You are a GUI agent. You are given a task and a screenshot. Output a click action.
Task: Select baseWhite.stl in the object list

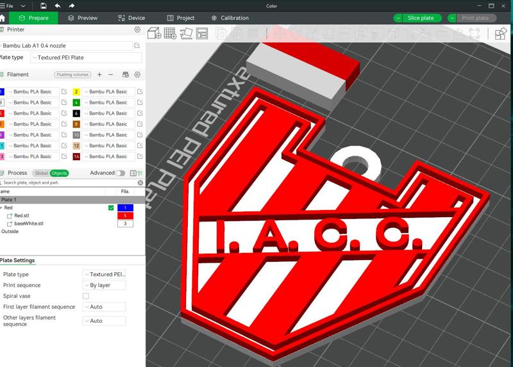[29, 224]
